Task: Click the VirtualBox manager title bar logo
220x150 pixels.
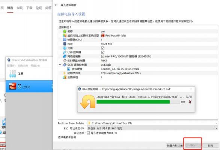Action: click(x=9, y=60)
